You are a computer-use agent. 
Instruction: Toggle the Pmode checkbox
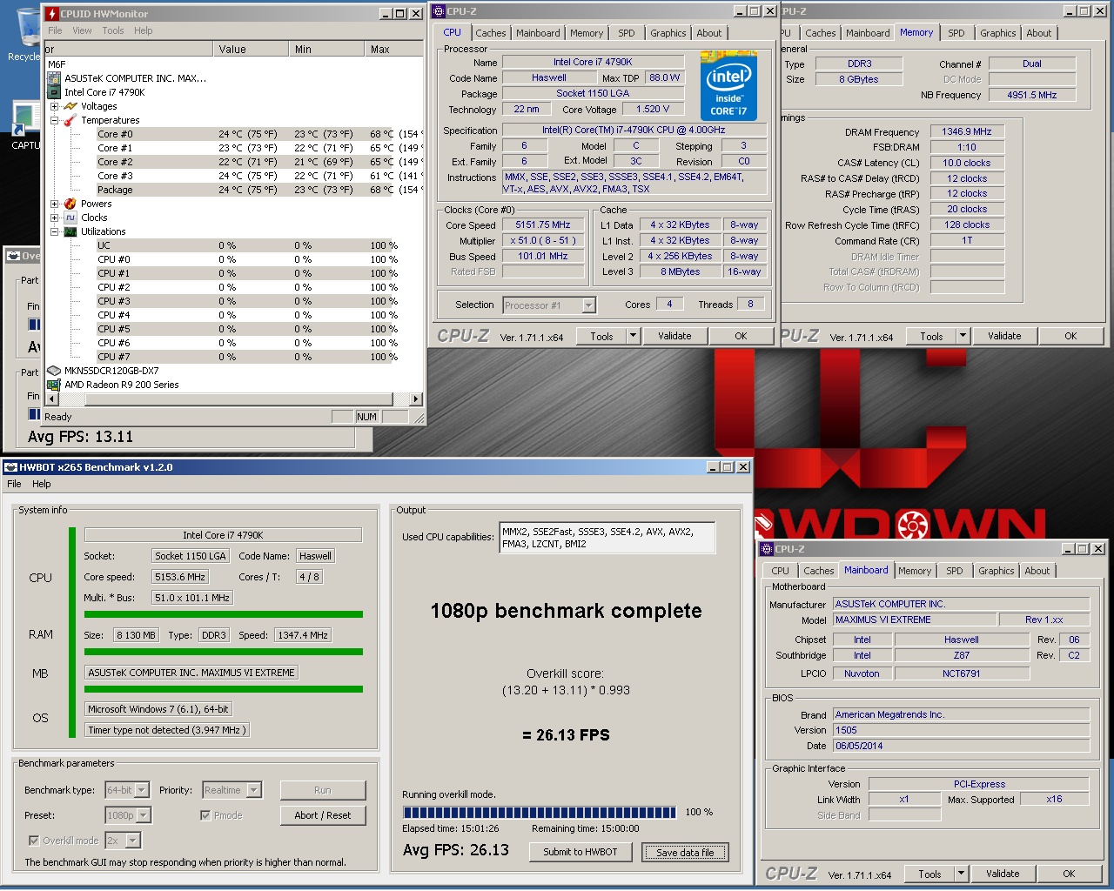point(205,815)
